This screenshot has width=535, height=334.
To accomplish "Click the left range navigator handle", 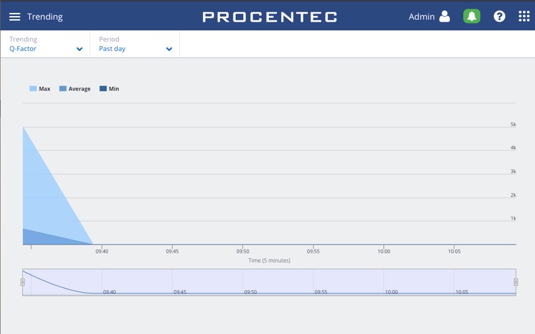I will (x=23, y=282).
